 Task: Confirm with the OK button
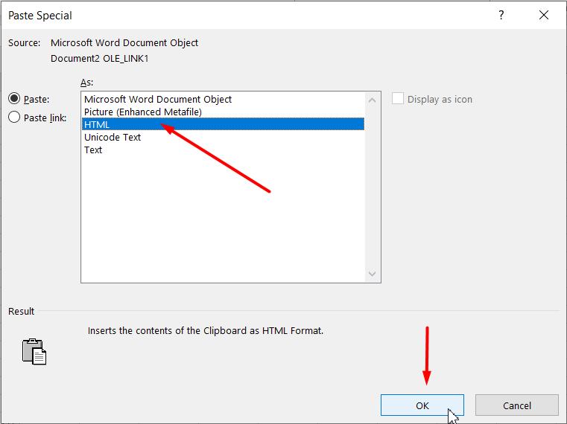pyautogui.click(x=422, y=405)
